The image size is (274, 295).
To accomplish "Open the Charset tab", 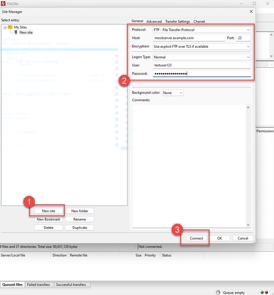I will [199, 21].
